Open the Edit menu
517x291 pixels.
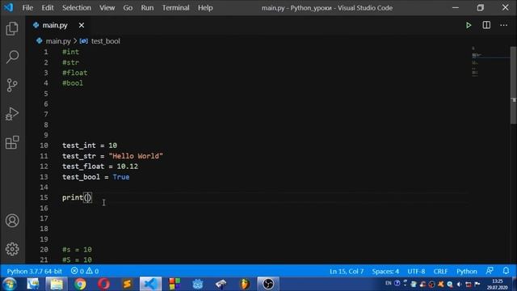point(48,7)
